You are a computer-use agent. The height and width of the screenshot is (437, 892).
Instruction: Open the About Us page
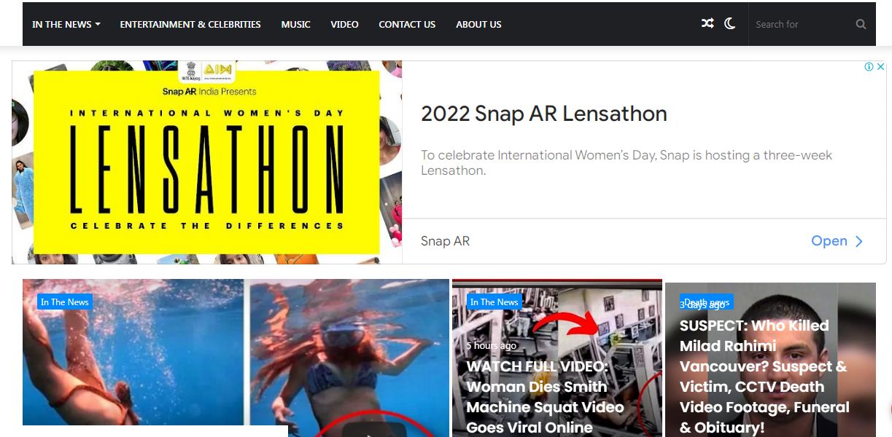(x=478, y=24)
